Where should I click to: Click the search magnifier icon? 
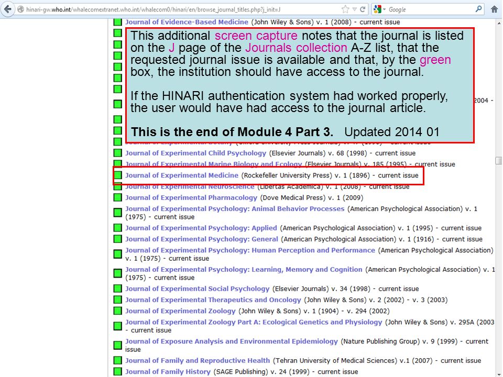(478, 9)
